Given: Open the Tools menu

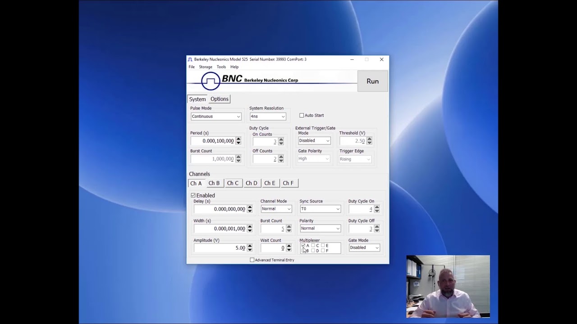Looking at the screenshot, I should [221, 67].
